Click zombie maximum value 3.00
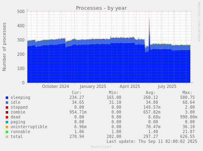 click(190, 112)
